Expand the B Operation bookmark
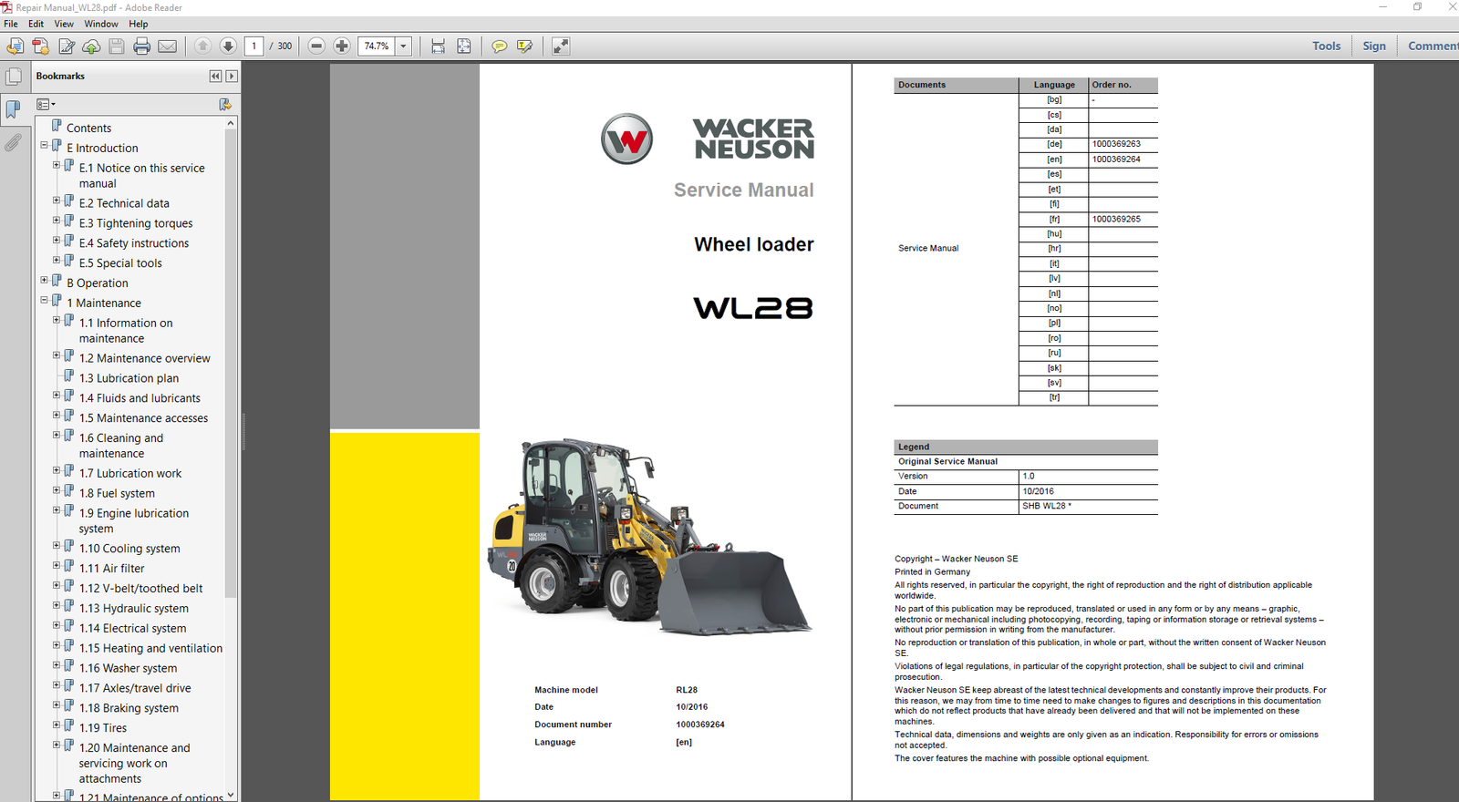Screen dimensions: 1459x802 [x=44, y=281]
